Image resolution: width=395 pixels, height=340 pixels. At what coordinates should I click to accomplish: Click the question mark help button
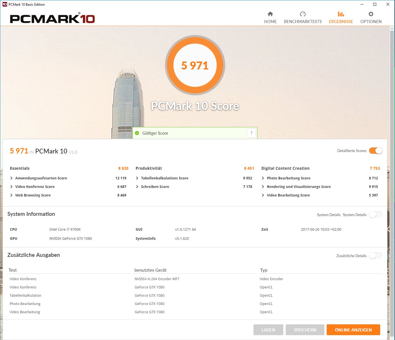251,133
